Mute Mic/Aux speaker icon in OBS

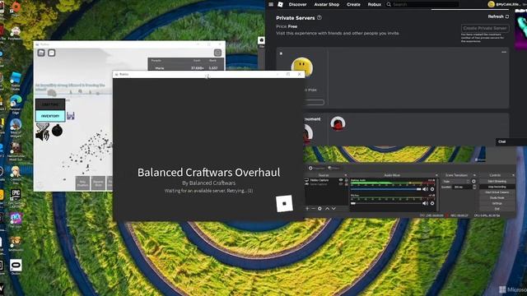point(425,203)
